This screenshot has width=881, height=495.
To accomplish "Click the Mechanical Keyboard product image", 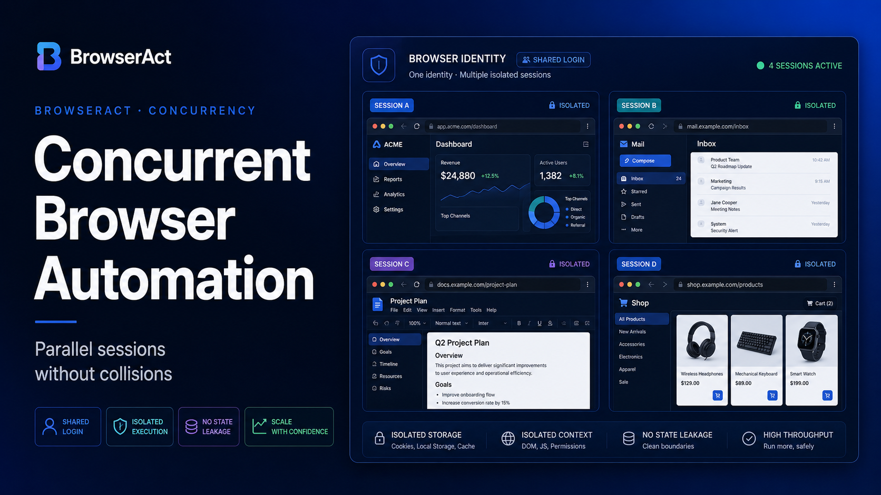I will (x=757, y=341).
